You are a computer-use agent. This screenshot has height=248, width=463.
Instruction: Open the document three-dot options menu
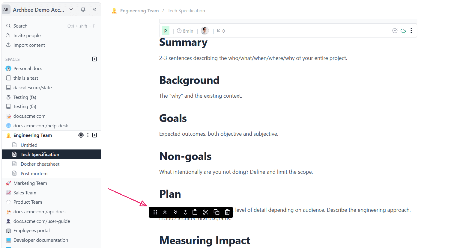[411, 31]
